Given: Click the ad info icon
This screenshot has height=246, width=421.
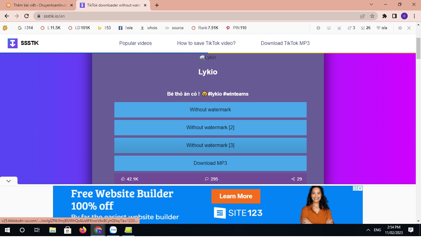Looking at the screenshot, I should pyautogui.click(x=355, y=188).
